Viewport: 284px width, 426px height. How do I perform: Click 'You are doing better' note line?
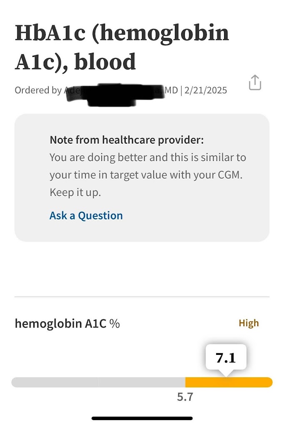point(147,158)
